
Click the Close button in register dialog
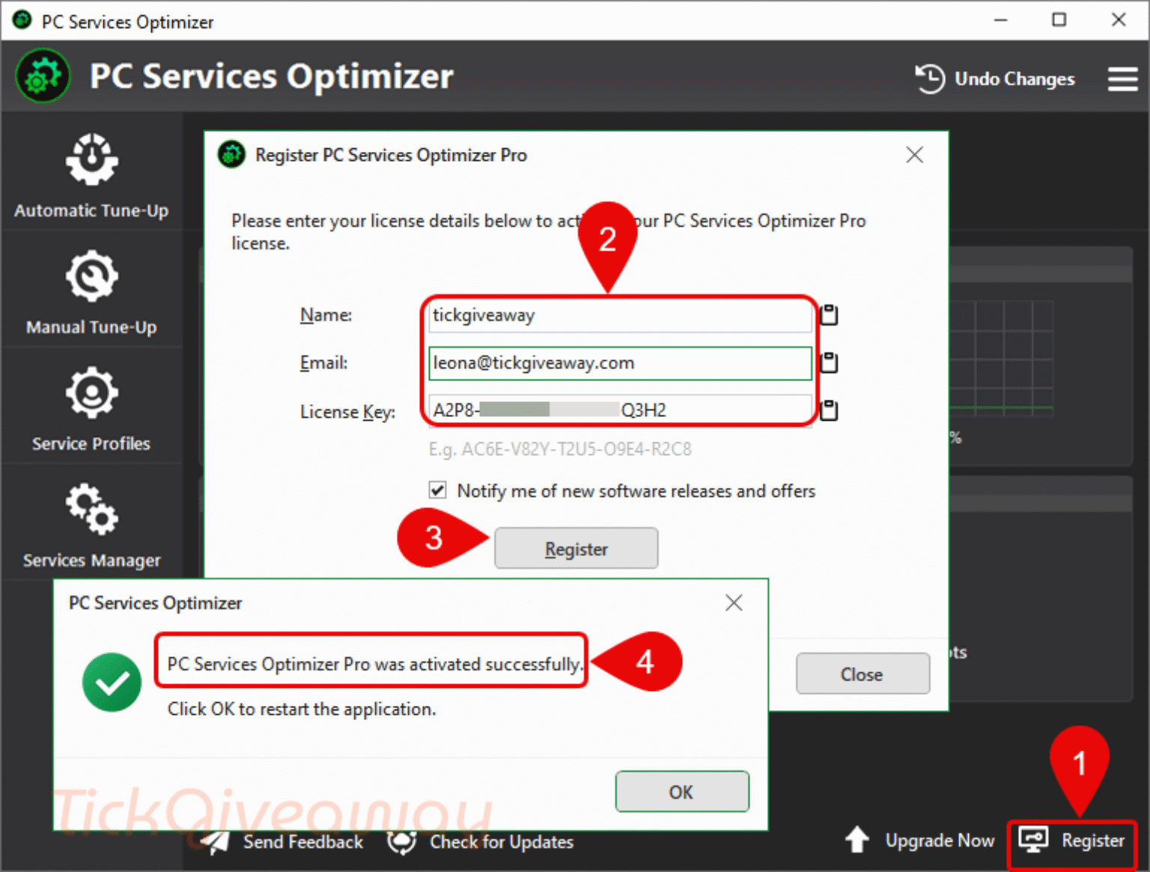[x=862, y=674]
